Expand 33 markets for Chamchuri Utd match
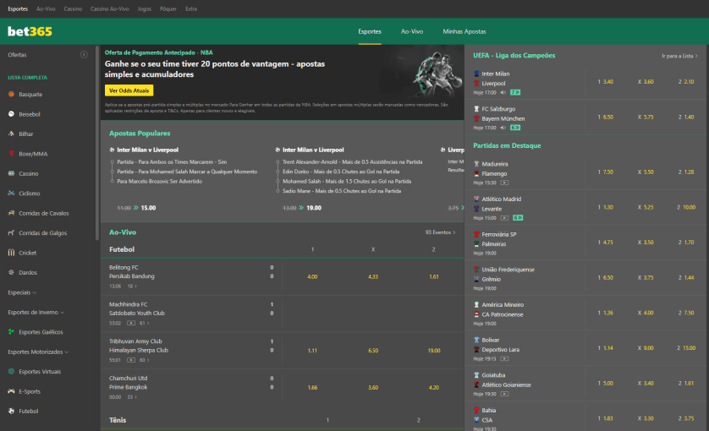 pyautogui.click(x=132, y=397)
